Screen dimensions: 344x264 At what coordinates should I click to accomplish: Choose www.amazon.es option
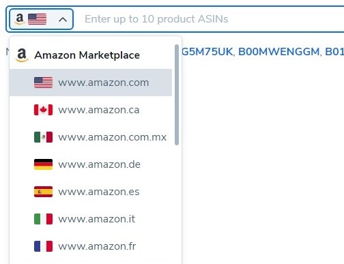pyautogui.click(x=91, y=192)
